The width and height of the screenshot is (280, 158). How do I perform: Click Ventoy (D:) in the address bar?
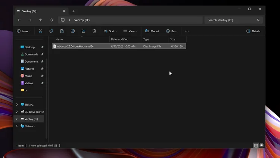(82, 20)
